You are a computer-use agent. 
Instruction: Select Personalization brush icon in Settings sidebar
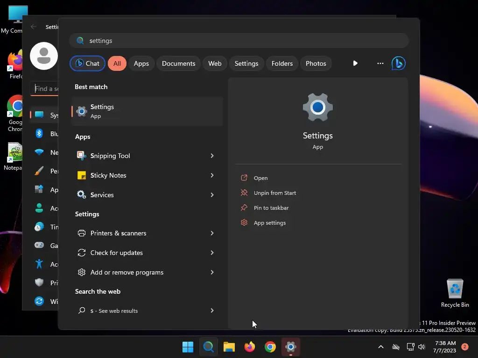39,171
